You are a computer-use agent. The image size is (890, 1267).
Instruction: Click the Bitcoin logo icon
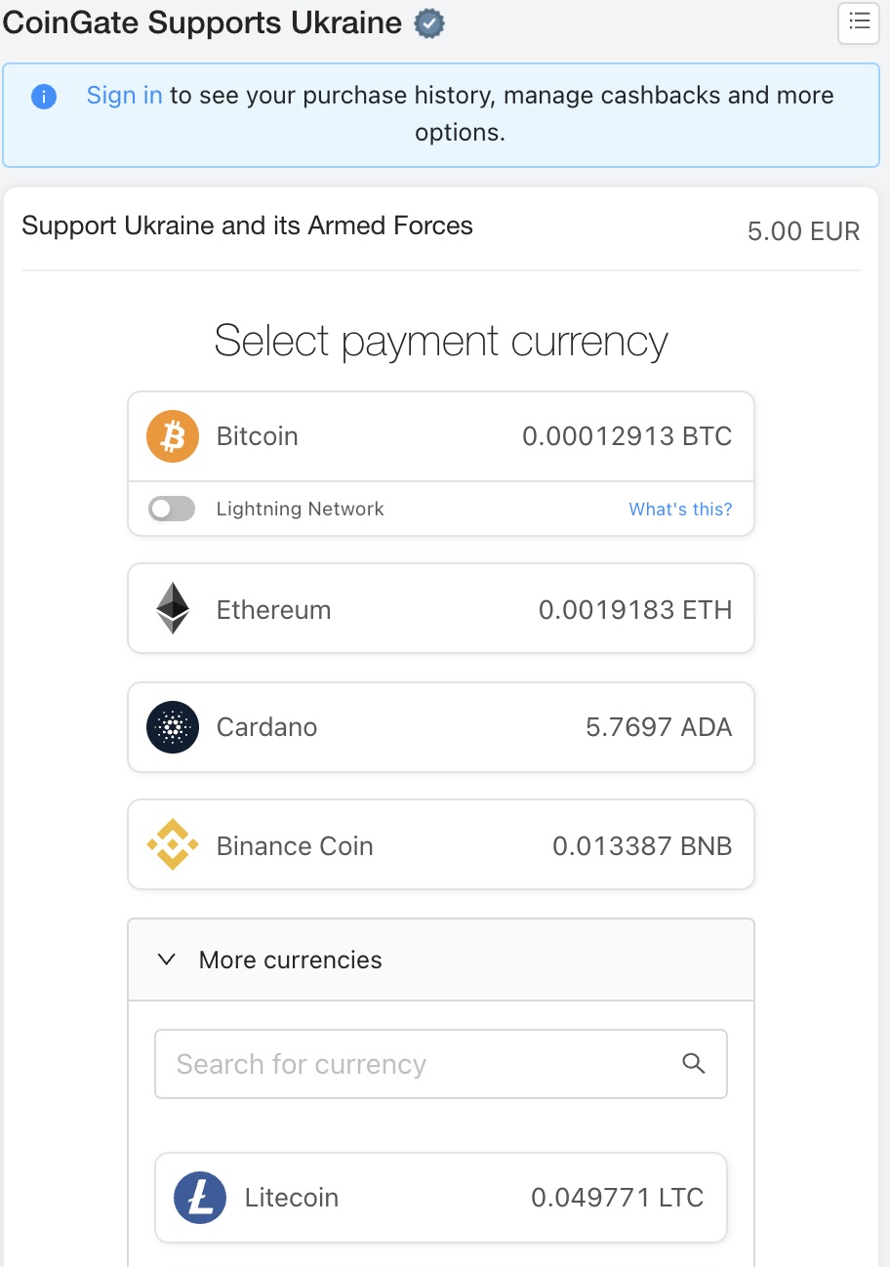pos(173,436)
